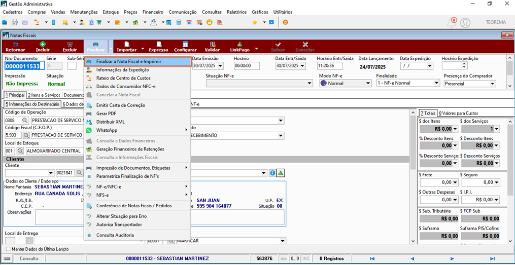Click the notification bell icon
The width and height of the screenshot is (515, 265).
[x=452, y=22]
